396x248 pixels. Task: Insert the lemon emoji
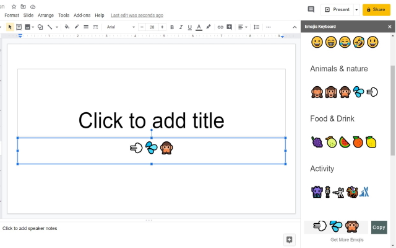(x=371, y=142)
